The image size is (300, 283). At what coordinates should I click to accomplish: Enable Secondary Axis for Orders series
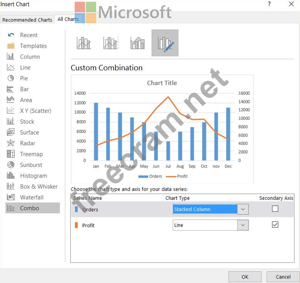275,209
